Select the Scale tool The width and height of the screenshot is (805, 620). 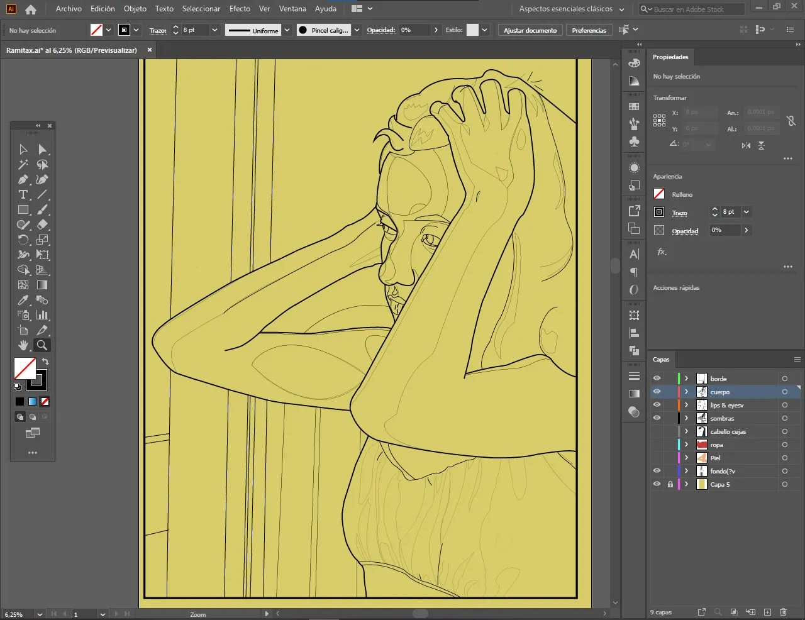point(42,240)
